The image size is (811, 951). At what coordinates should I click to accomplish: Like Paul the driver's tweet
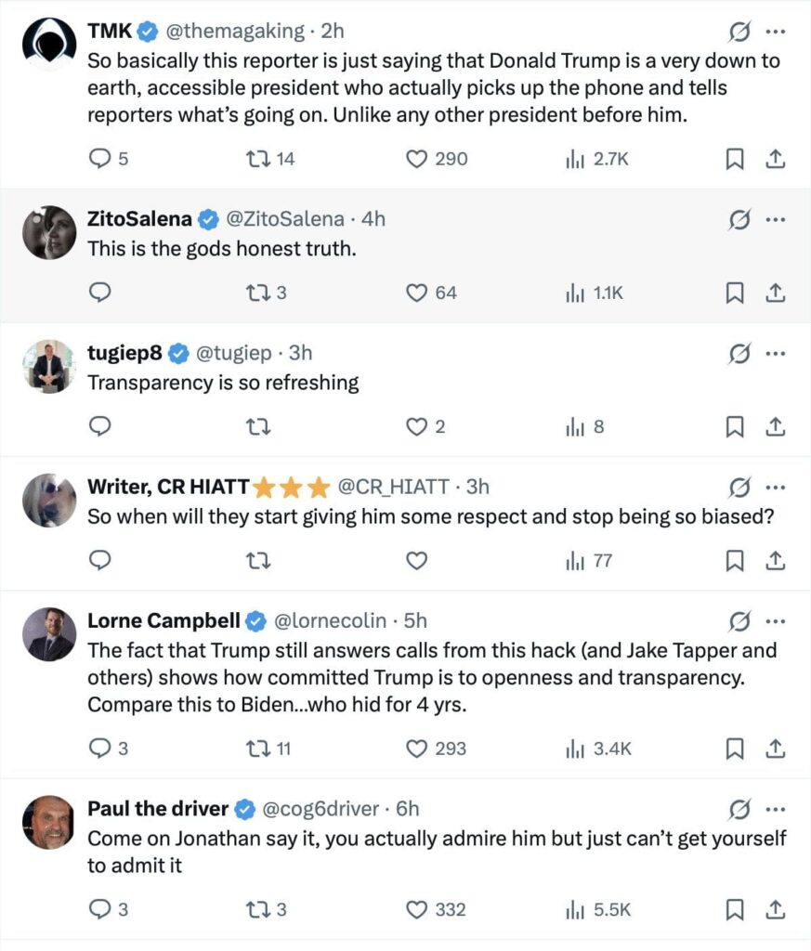pyautogui.click(x=416, y=910)
